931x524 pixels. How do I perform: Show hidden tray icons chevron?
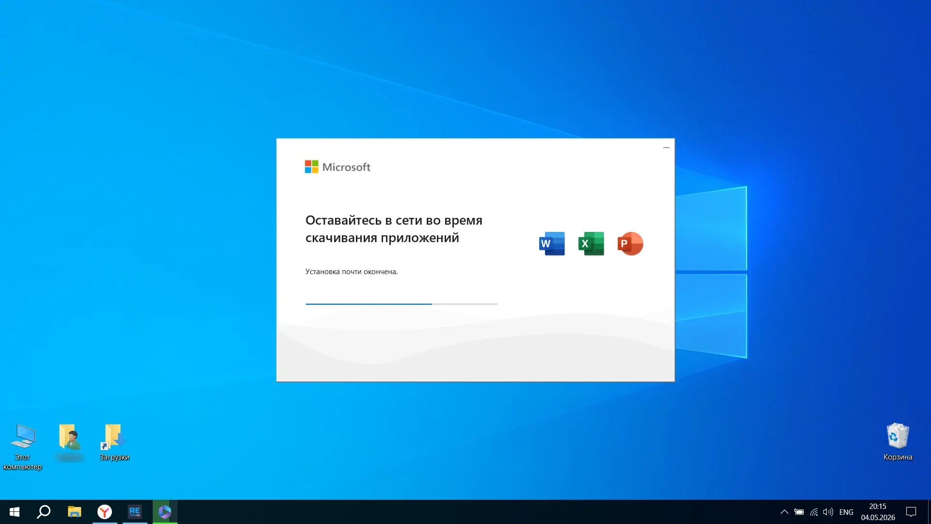pyautogui.click(x=784, y=512)
